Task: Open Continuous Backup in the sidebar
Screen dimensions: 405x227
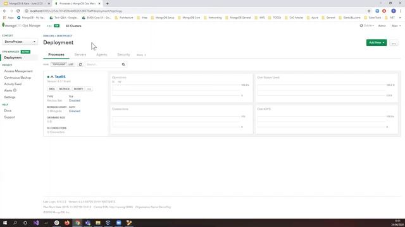Action: (x=18, y=78)
